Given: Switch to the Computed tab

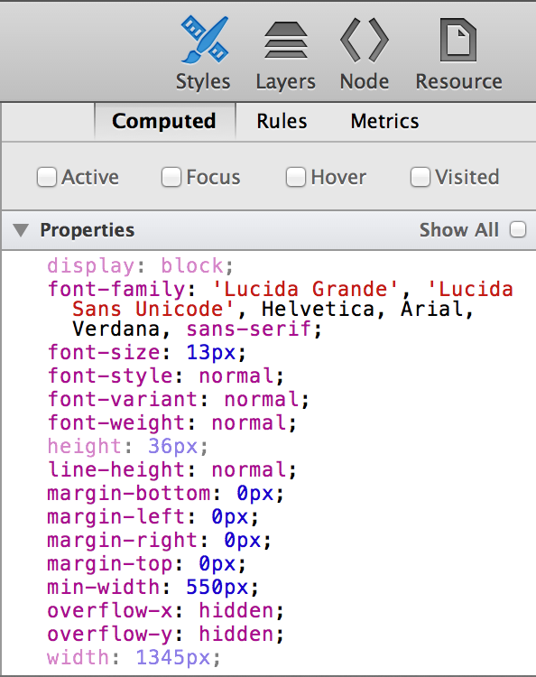Looking at the screenshot, I should click(x=164, y=121).
